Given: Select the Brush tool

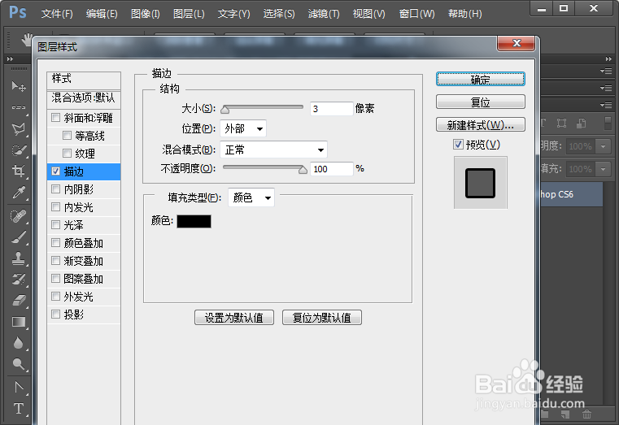Looking at the screenshot, I should click(18, 237).
